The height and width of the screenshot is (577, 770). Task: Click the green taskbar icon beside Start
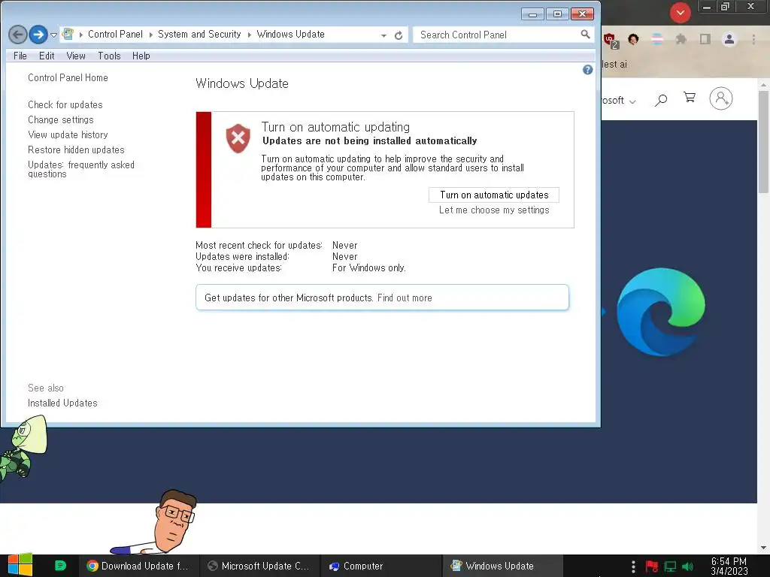(60, 566)
